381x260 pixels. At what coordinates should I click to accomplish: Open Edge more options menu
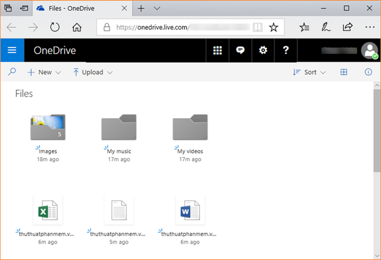point(370,27)
